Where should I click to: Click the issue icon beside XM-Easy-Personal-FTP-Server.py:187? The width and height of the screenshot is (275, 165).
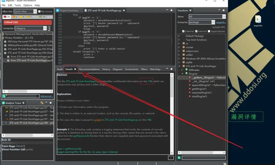click(5, 41)
